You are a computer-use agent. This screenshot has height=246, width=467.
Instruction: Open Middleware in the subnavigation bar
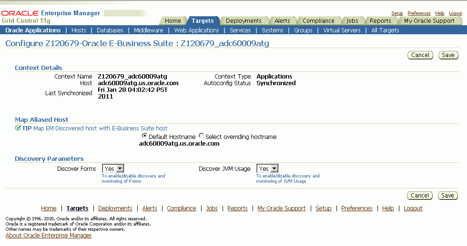pyautogui.click(x=148, y=30)
